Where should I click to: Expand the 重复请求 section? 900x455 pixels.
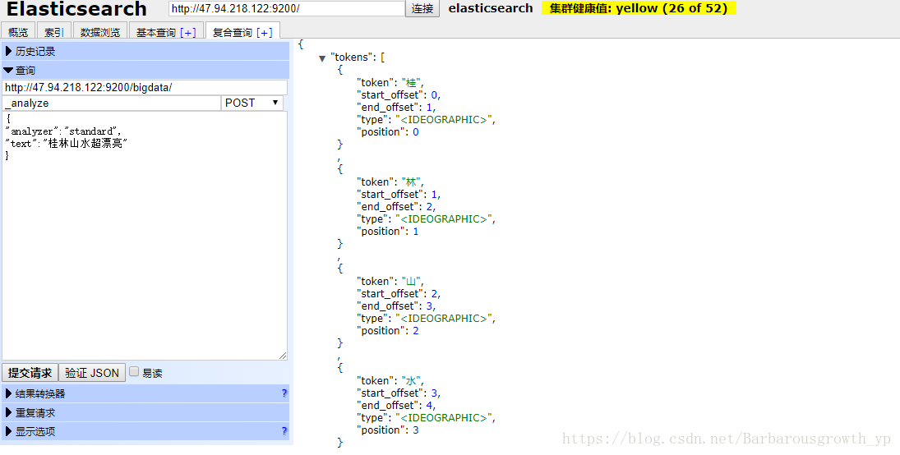pos(145,412)
